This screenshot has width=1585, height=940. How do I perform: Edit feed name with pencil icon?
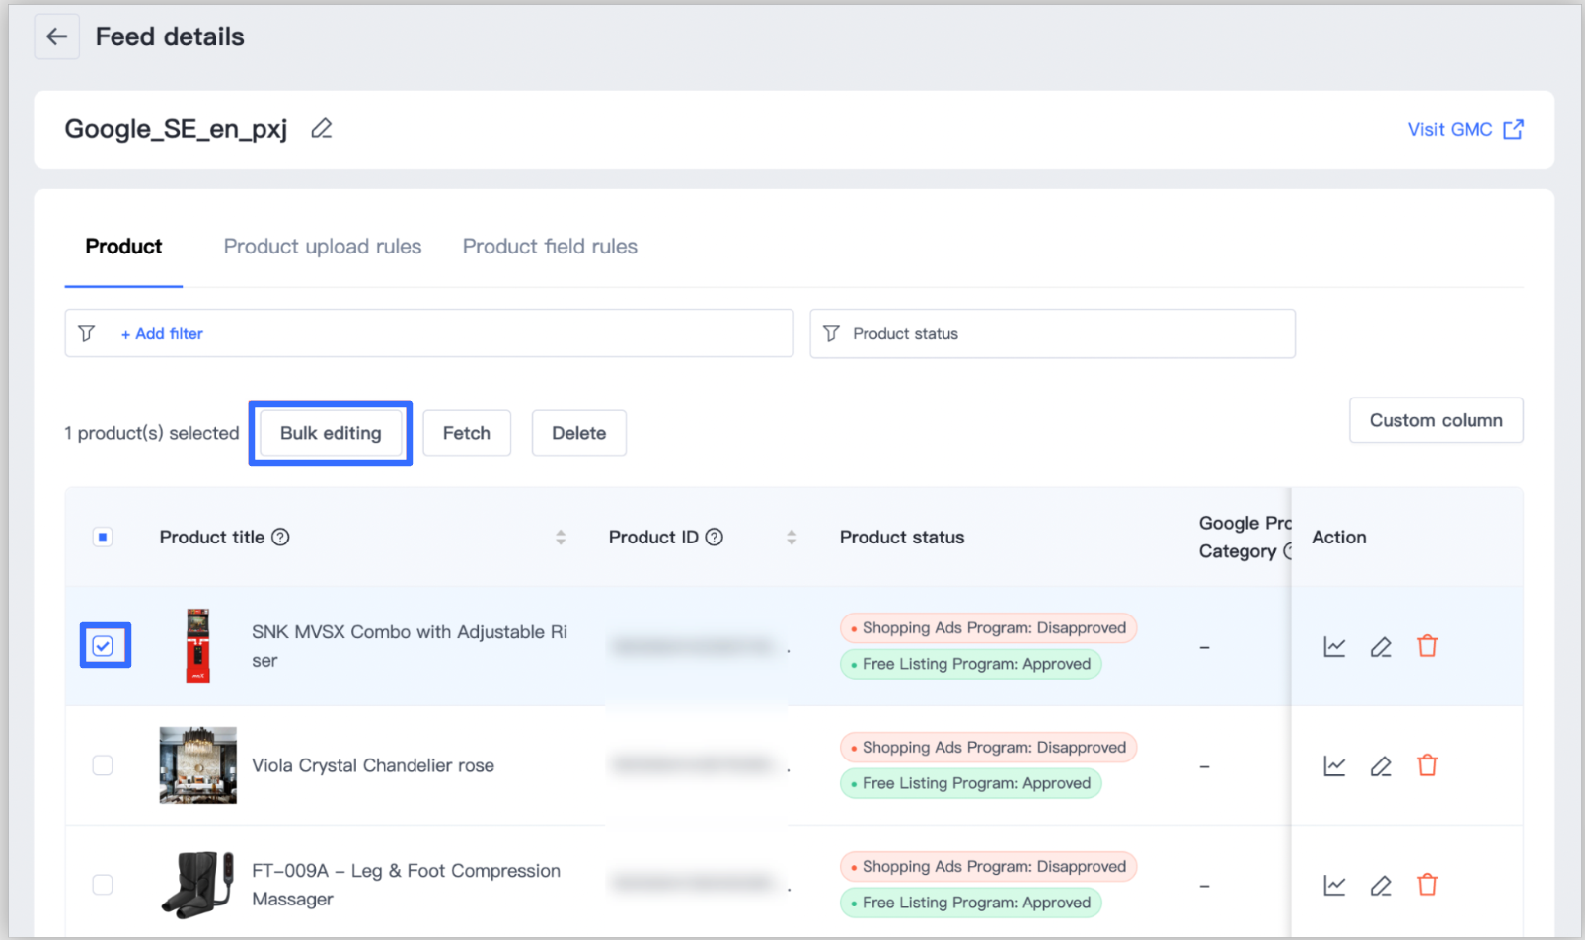[321, 129]
